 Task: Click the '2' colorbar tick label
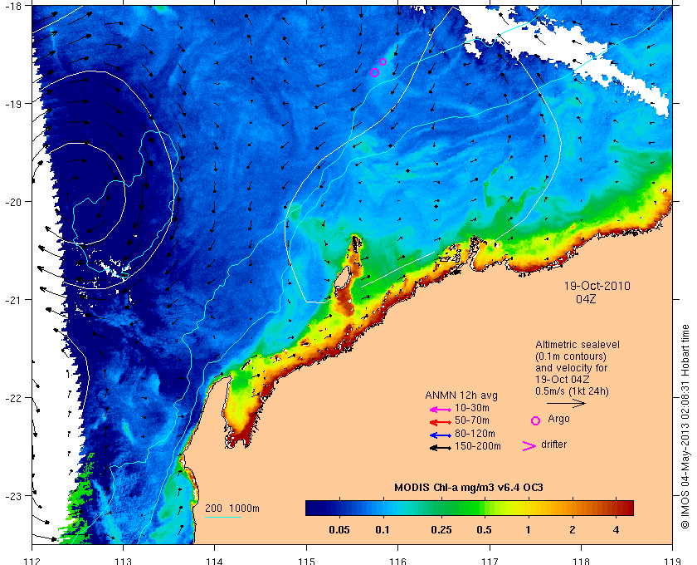[572, 530]
